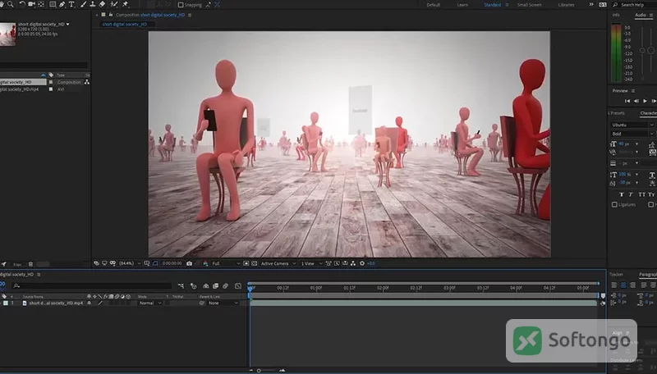Select the Unified Camera tool

click(31, 4)
